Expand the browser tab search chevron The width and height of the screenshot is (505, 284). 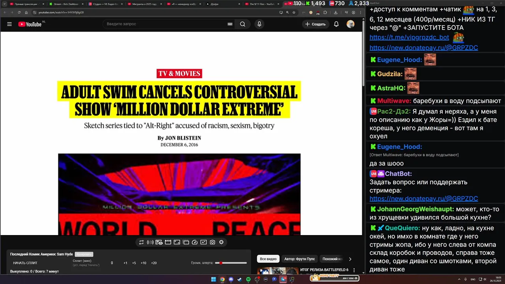click(x=4, y=4)
